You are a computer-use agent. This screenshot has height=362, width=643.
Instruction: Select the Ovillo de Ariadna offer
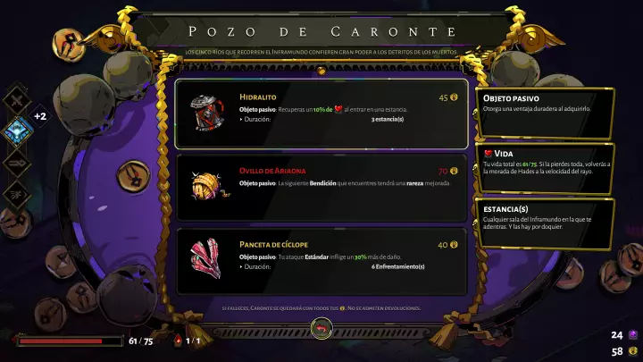321,188
